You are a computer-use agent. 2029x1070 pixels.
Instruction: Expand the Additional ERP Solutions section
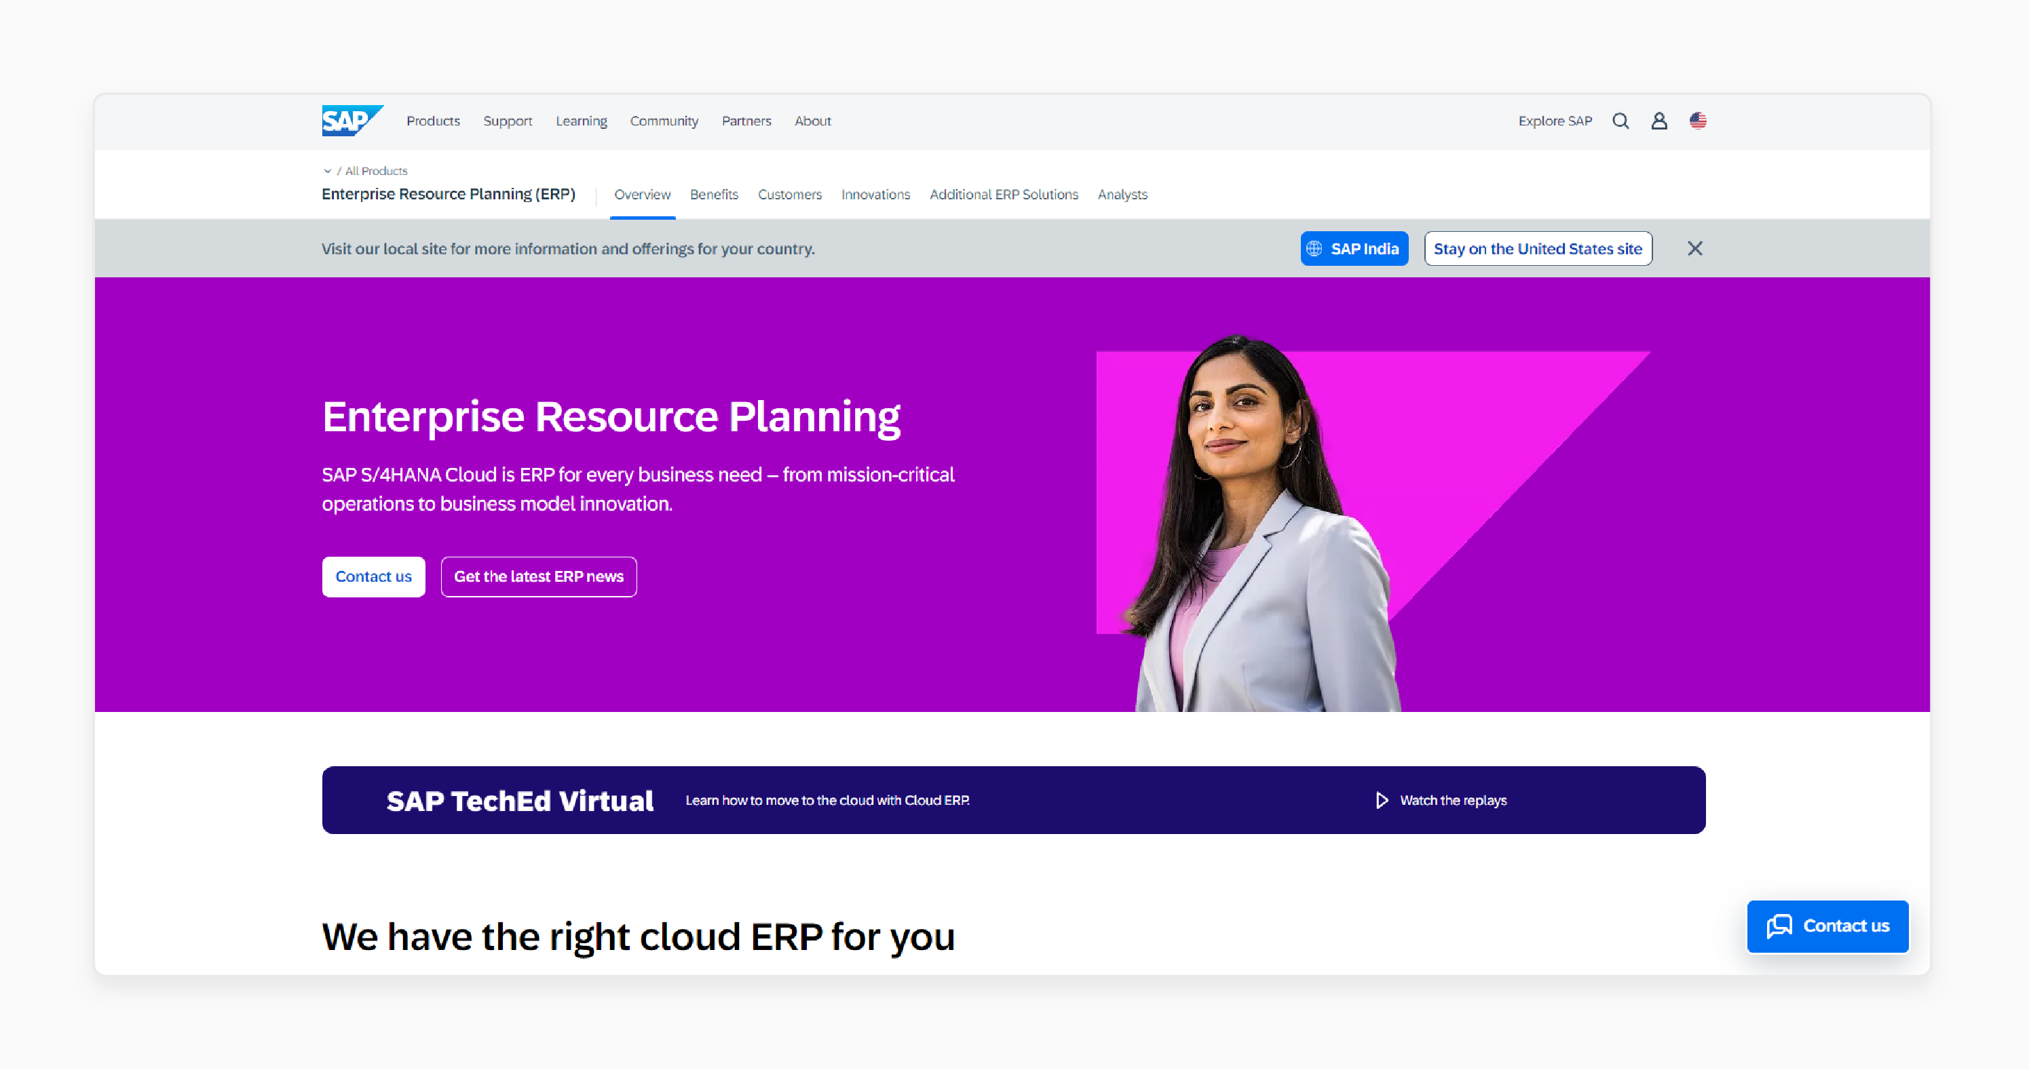(x=1004, y=195)
